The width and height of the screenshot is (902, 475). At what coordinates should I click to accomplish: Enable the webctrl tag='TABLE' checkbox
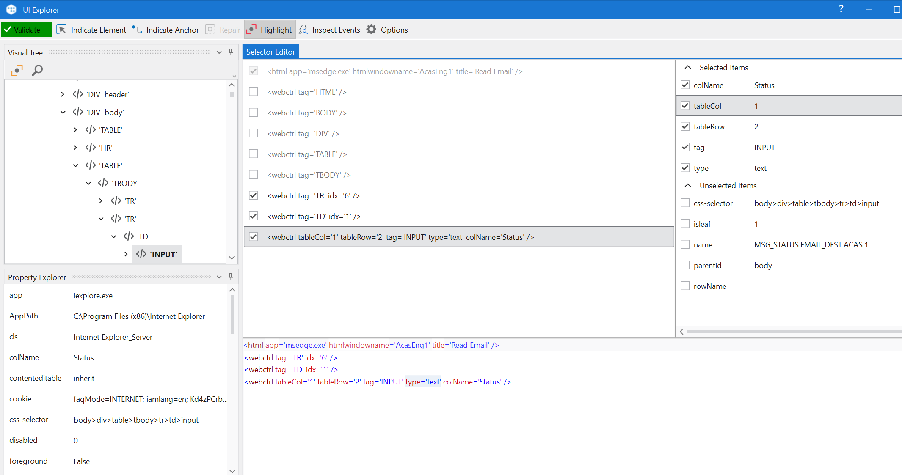(253, 154)
